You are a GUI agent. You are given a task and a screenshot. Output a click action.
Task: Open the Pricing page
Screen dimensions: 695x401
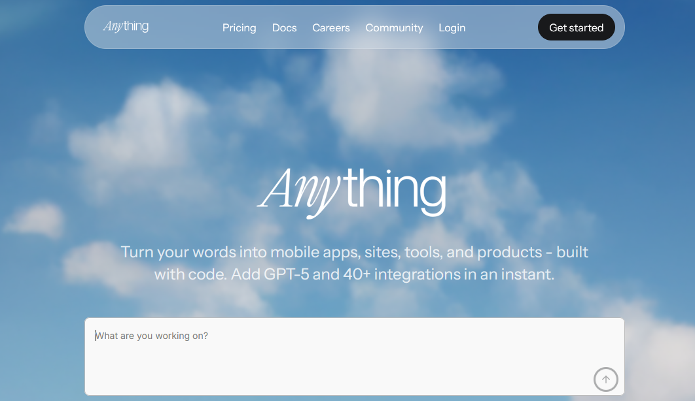click(x=240, y=28)
